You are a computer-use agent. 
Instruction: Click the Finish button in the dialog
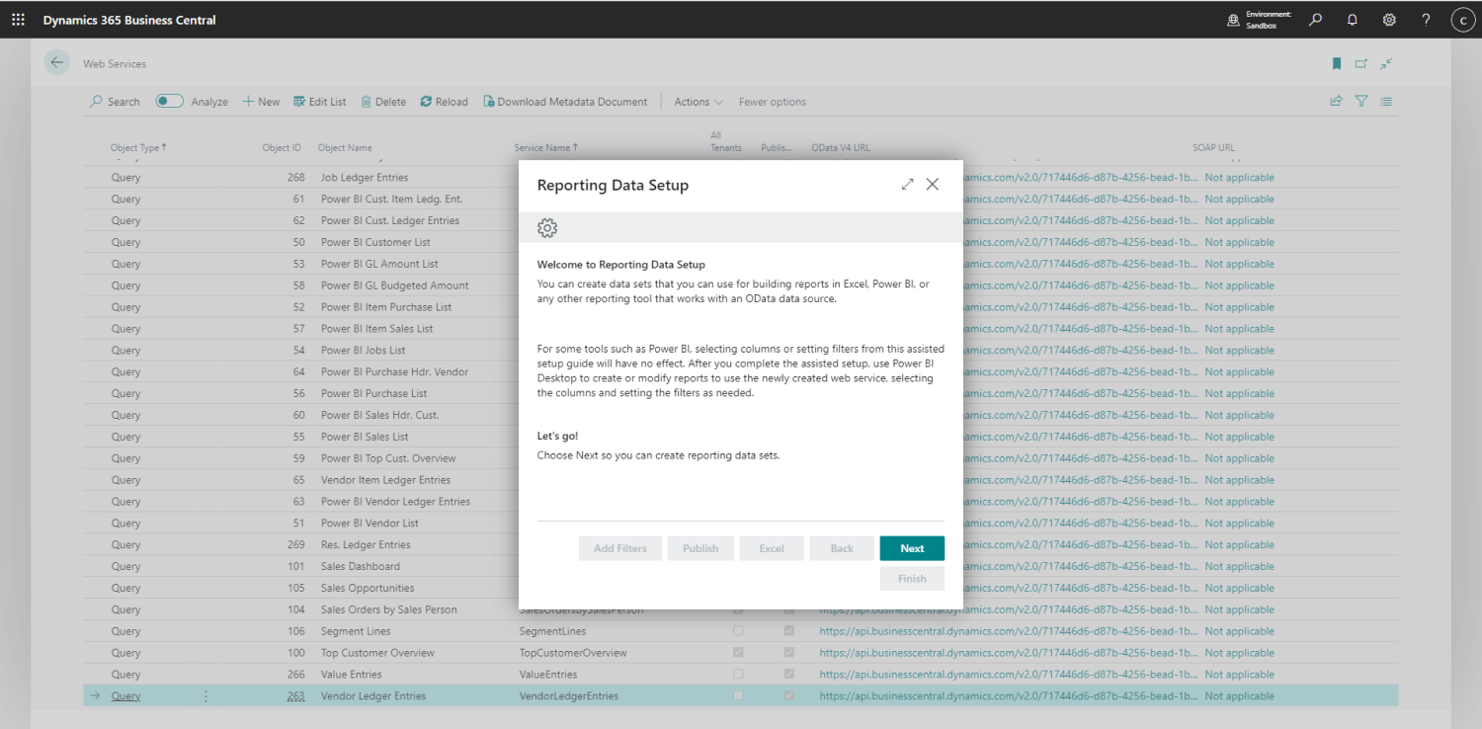click(x=912, y=579)
